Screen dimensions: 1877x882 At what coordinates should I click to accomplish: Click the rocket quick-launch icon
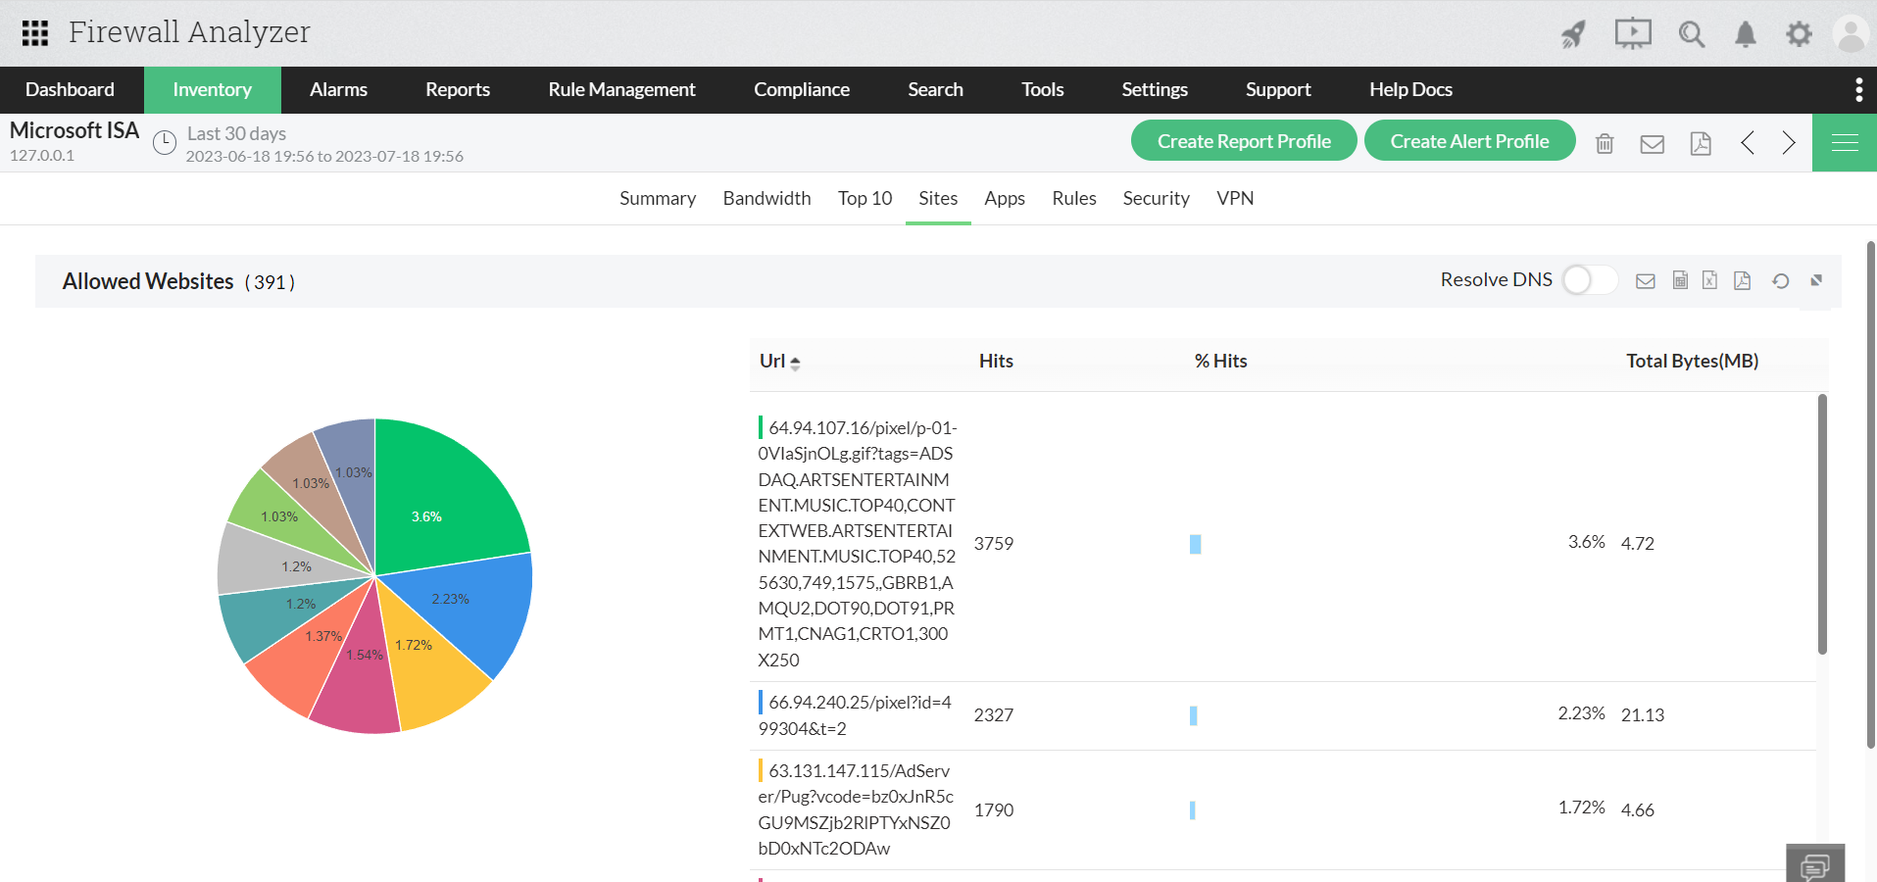pyautogui.click(x=1573, y=34)
